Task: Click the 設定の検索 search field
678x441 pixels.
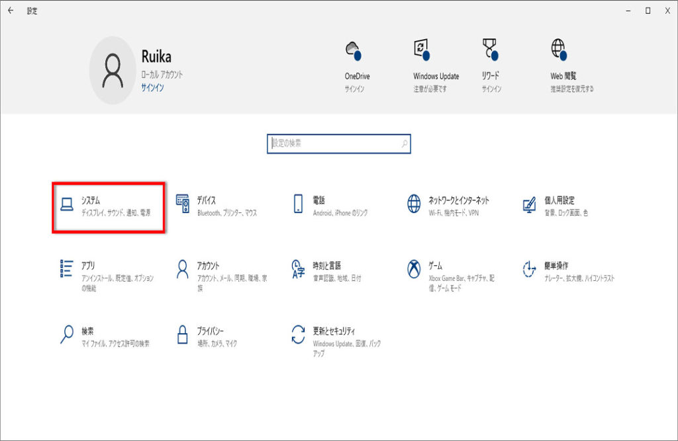Action: point(333,143)
